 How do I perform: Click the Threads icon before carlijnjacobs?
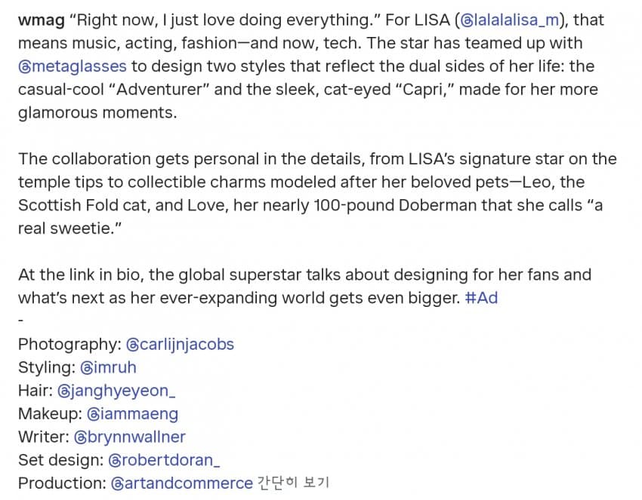(x=133, y=345)
